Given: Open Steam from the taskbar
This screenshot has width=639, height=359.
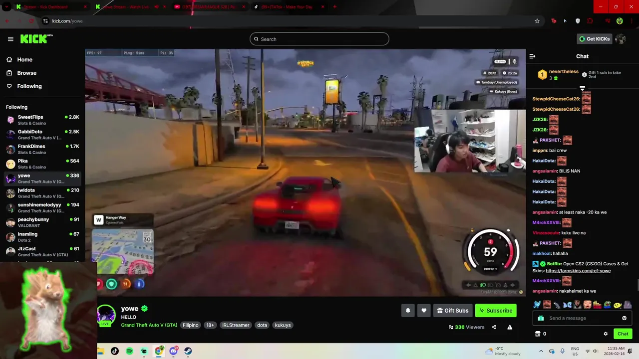Looking at the screenshot, I should [188, 351].
